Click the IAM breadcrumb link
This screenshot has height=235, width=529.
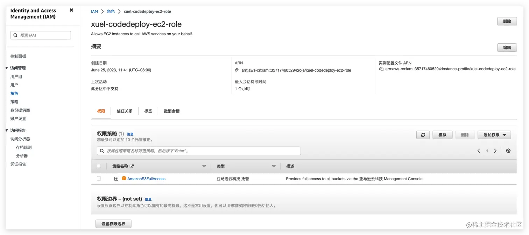click(x=94, y=12)
